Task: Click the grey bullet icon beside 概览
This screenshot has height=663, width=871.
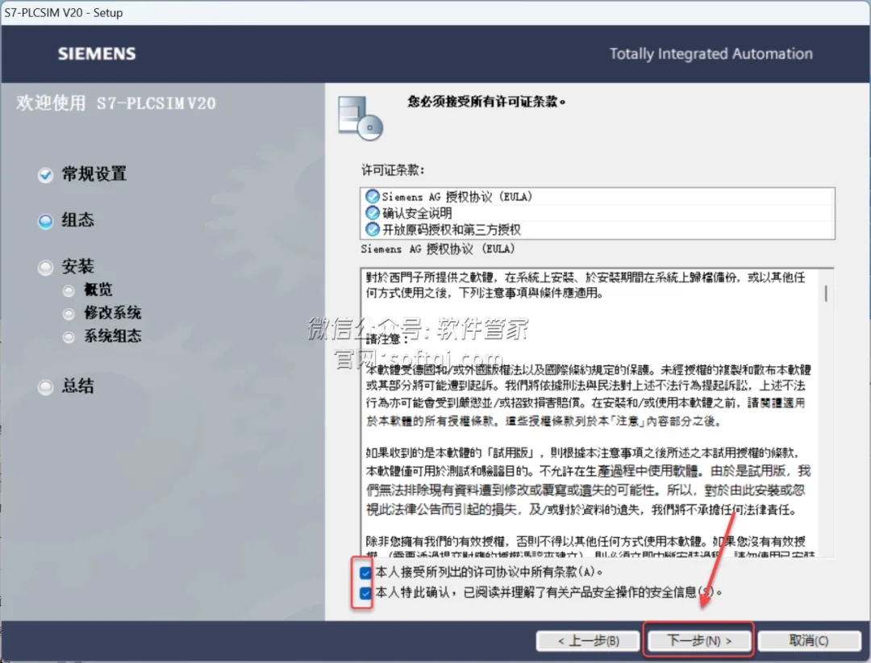Action: 69,290
